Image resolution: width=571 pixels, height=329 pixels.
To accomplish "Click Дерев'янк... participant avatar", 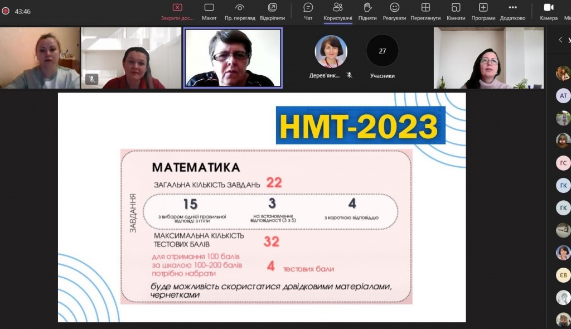I will tap(331, 52).
